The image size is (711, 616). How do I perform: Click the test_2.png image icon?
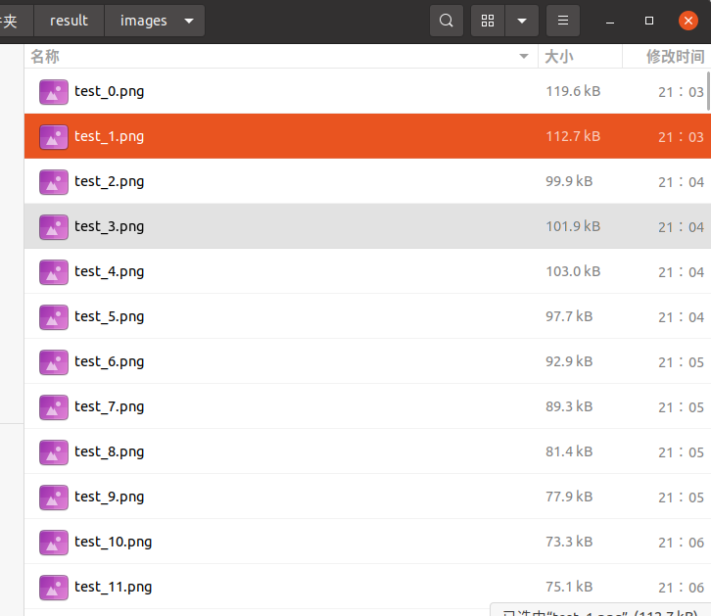tap(54, 182)
